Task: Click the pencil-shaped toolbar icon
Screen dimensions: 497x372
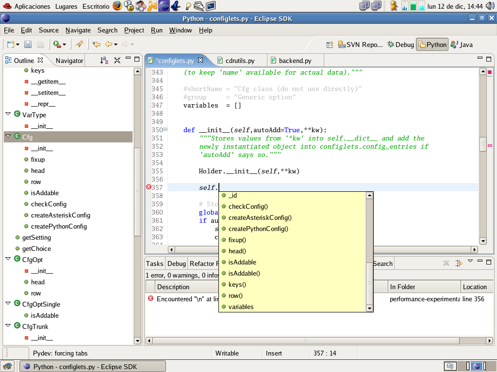Action: pyautogui.click(x=79, y=44)
